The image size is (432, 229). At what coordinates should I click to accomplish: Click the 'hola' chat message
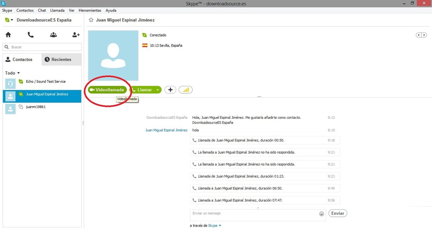coord(195,130)
